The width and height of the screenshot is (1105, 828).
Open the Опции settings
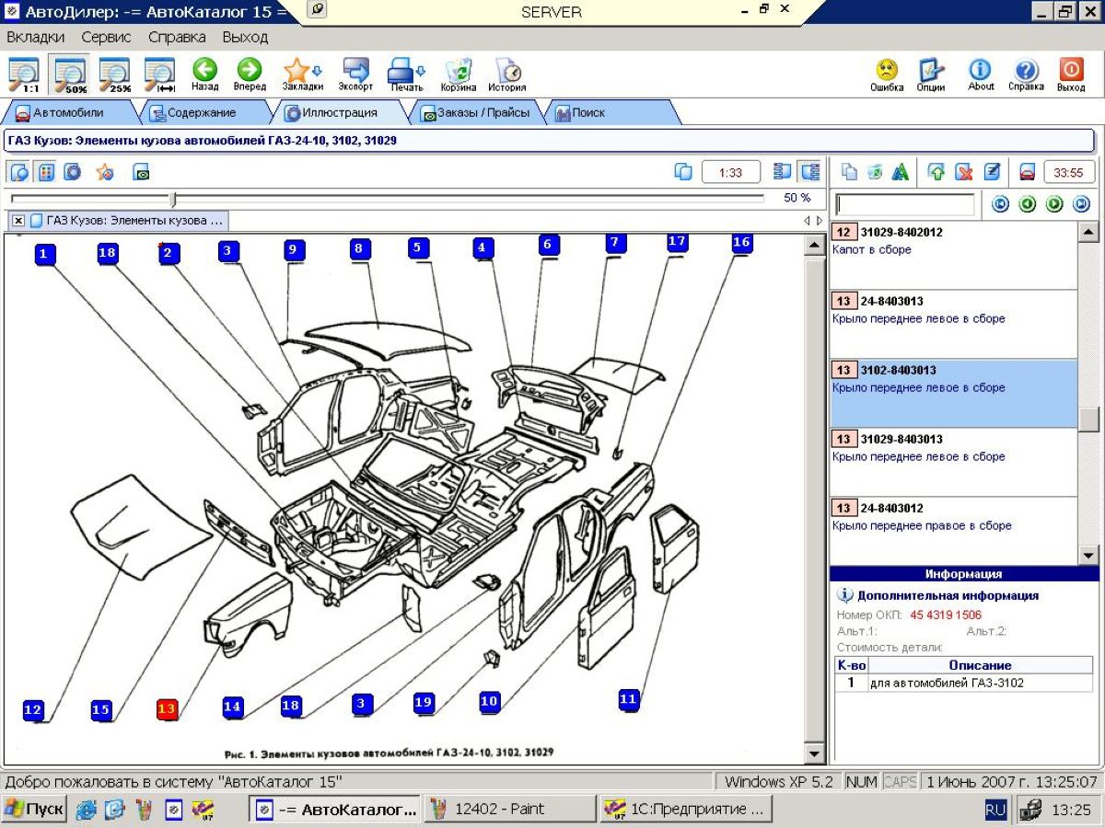click(x=931, y=75)
